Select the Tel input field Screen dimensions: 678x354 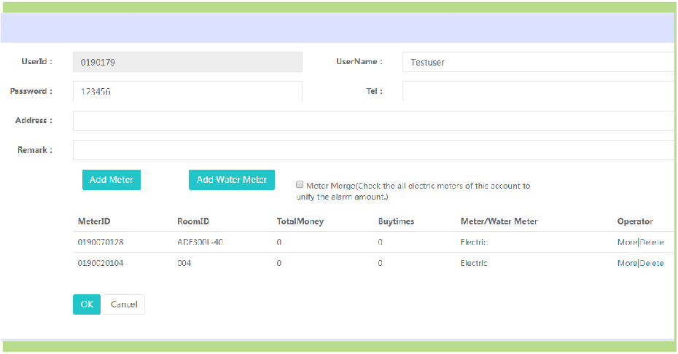click(x=538, y=92)
